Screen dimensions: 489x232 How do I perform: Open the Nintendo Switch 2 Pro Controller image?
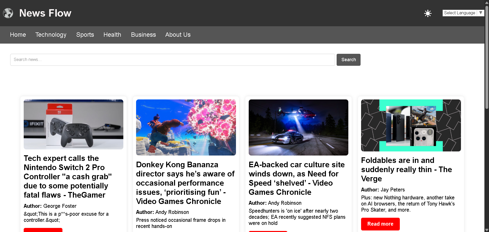(73, 124)
